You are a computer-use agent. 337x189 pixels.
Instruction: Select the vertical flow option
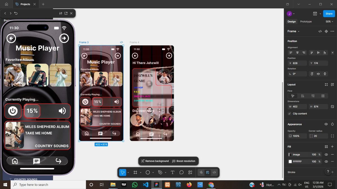click(303, 96)
